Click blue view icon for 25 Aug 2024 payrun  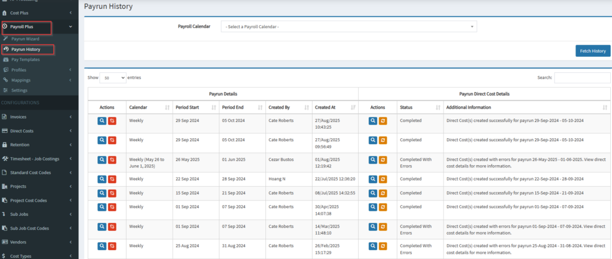pyautogui.click(x=102, y=246)
